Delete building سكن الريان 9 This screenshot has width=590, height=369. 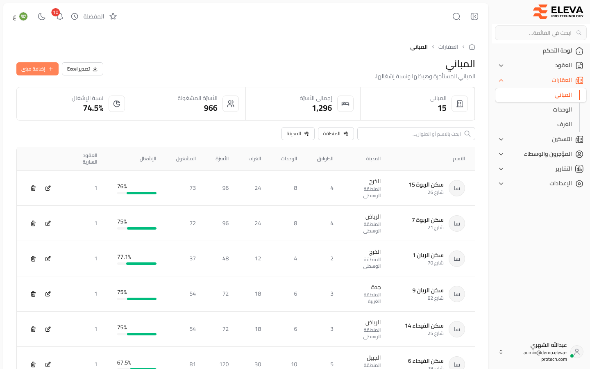pos(33,294)
